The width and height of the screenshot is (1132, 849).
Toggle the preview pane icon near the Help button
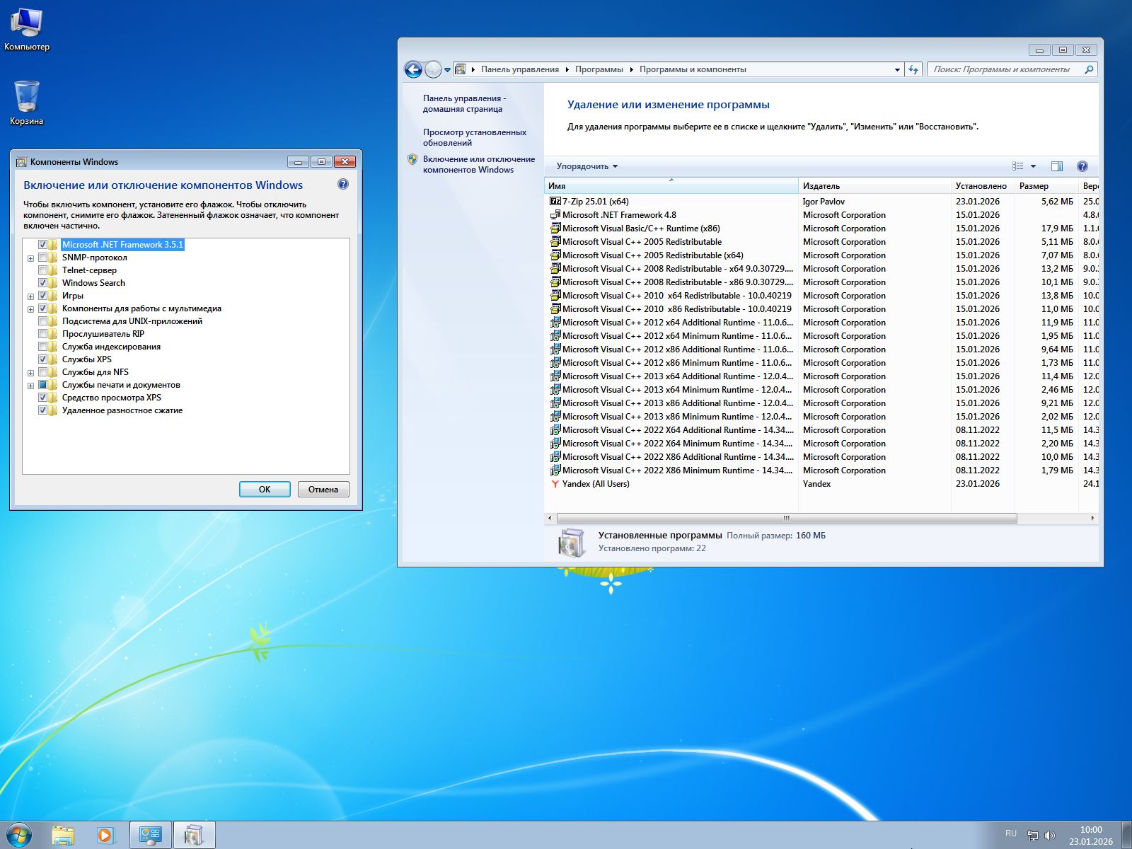point(1056,166)
